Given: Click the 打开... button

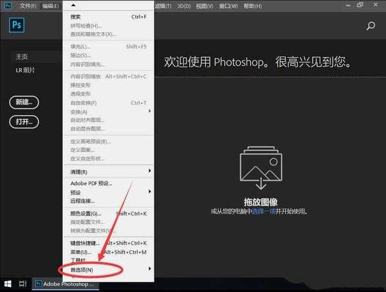Looking at the screenshot, I should click(24, 121).
